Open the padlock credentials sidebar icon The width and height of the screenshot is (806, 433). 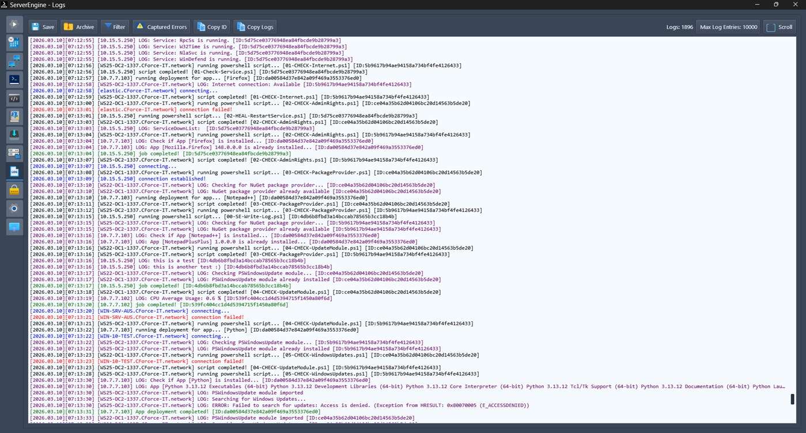point(14,190)
